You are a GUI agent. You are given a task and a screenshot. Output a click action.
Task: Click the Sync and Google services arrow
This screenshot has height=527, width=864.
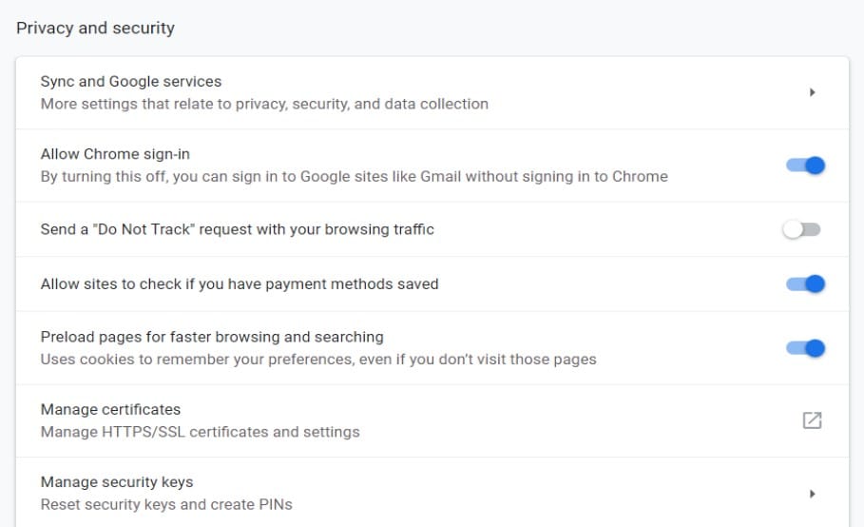(x=812, y=92)
